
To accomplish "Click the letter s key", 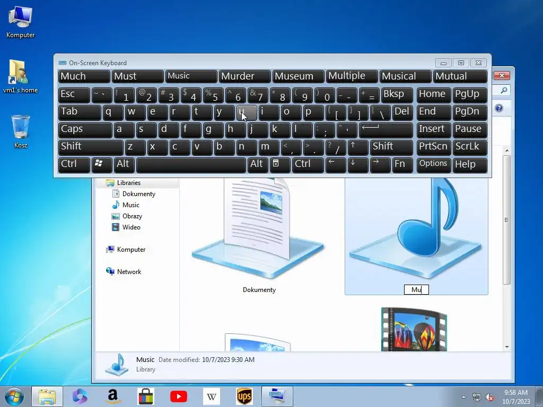I will click(146, 130).
